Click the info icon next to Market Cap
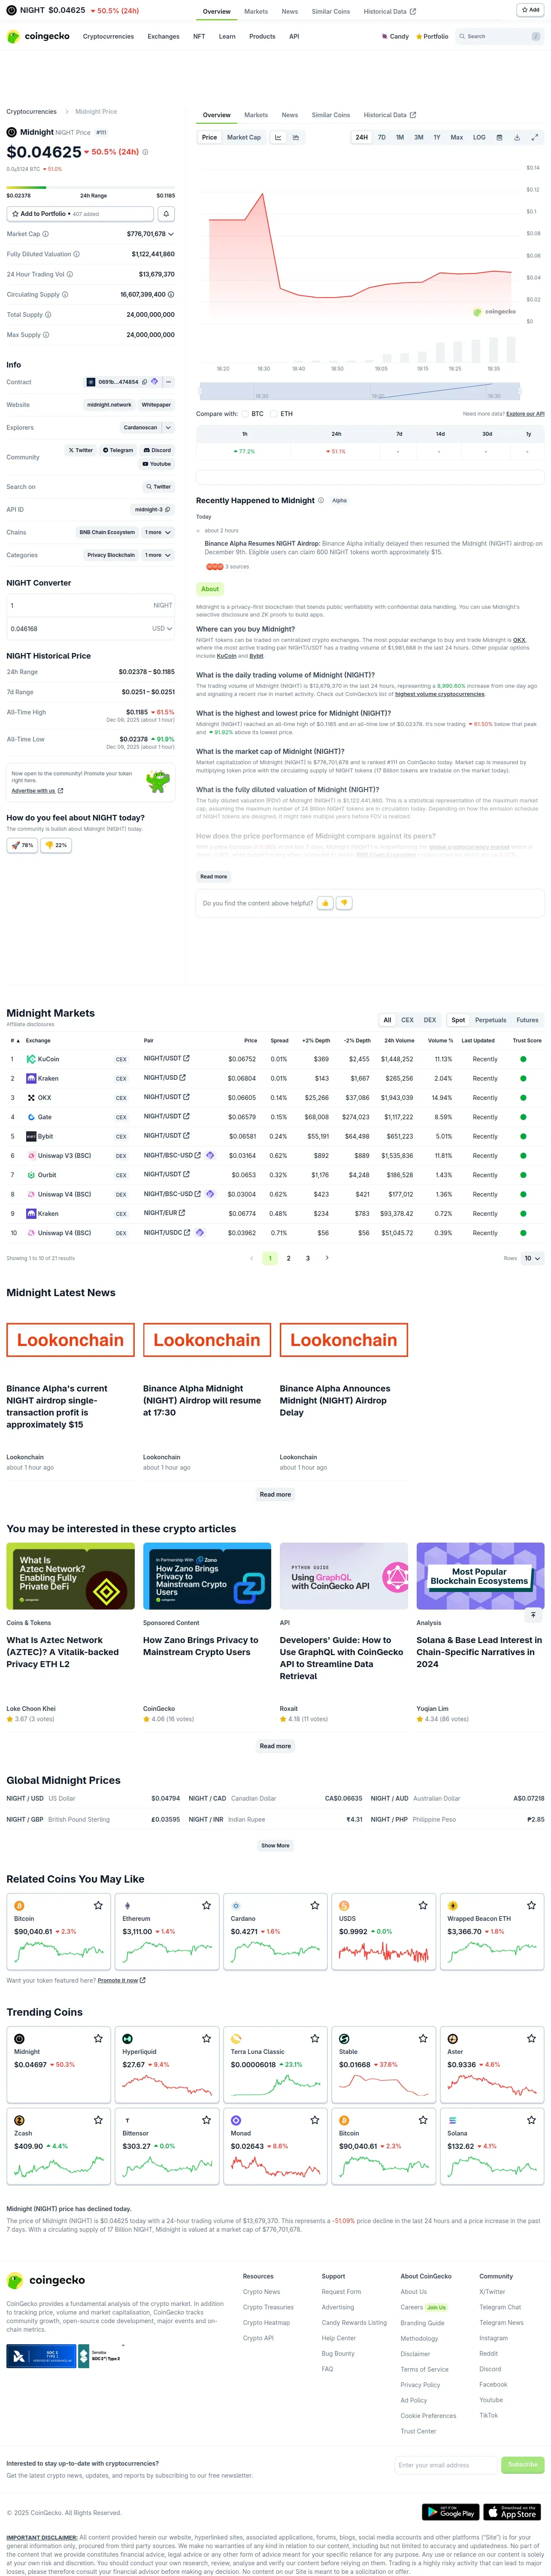Viewport: 551px width, 2576px height. click(x=46, y=234)
